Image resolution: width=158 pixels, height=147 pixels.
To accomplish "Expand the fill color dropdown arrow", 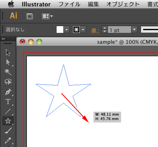I will [67, 30].
